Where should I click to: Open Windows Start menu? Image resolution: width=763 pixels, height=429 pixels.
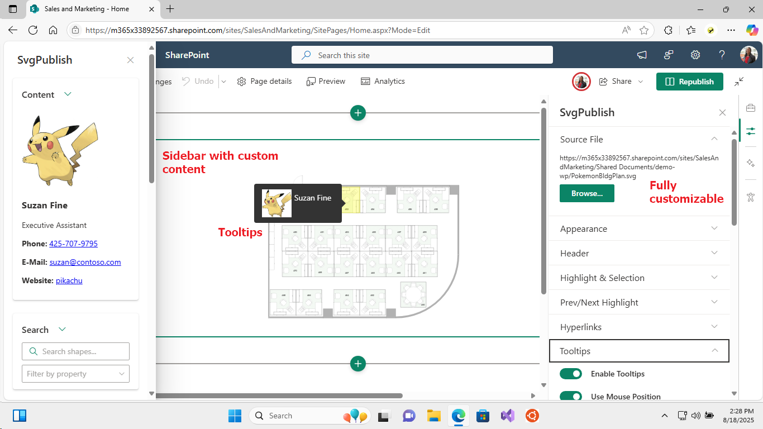[x=235, y=416]
